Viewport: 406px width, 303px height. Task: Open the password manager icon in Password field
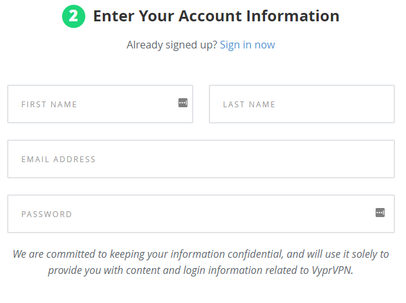(x=380, y=213)
